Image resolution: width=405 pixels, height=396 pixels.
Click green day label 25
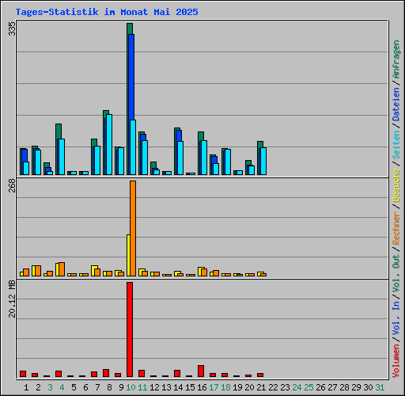click(308, 387)
